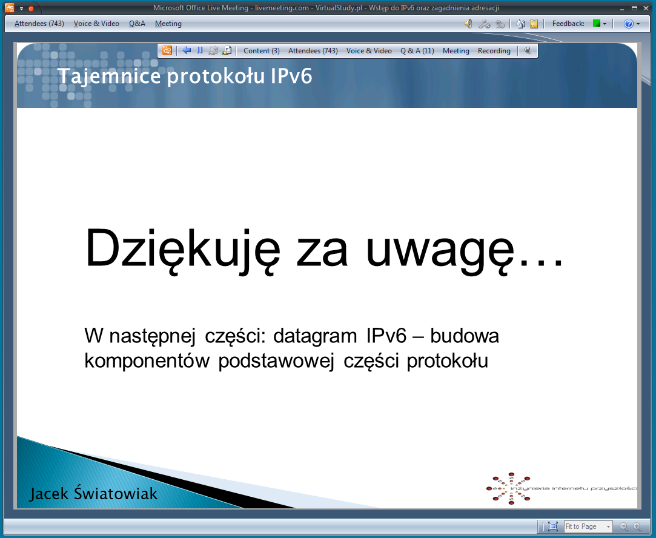Open the Recording pane in floating toolbar

coord(494,51)
